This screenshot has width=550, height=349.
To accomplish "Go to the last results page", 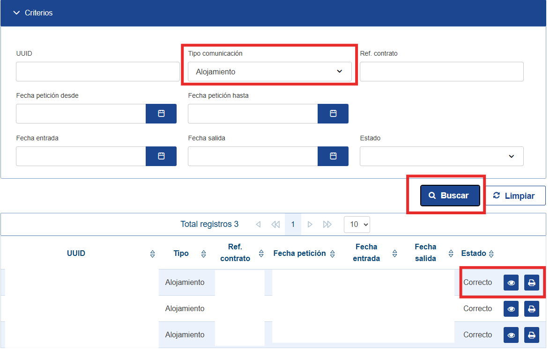I will pyautogui.click(x=327, y=225).
